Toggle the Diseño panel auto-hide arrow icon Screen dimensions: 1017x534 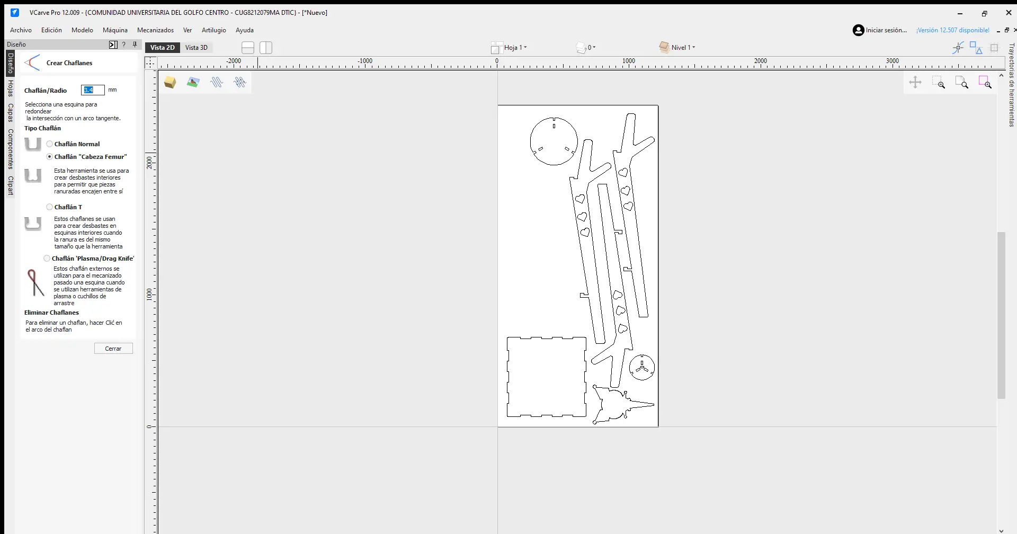113,44
